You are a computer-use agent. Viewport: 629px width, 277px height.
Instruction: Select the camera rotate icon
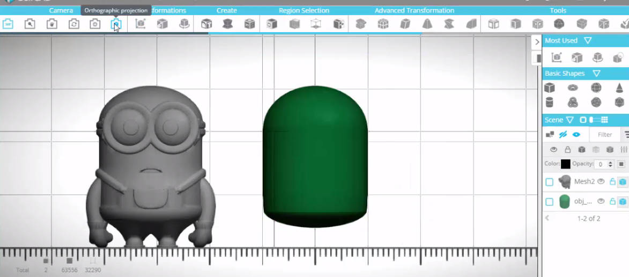coord(74,24)
